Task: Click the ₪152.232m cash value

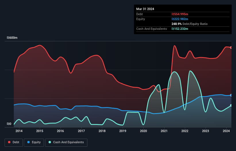Action: (x=180, y=29)
